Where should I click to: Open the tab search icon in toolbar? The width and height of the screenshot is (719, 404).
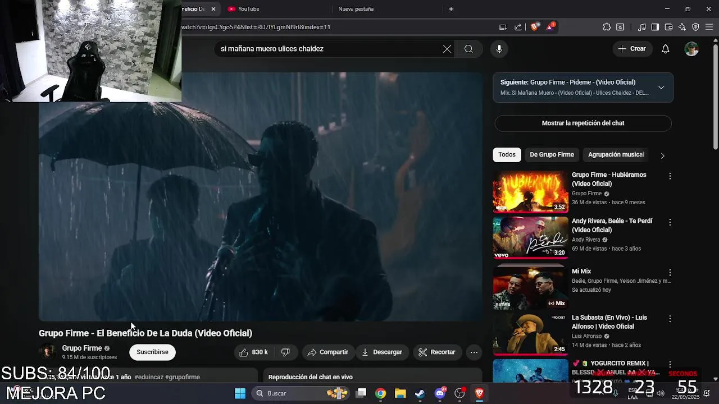[620, 27]
